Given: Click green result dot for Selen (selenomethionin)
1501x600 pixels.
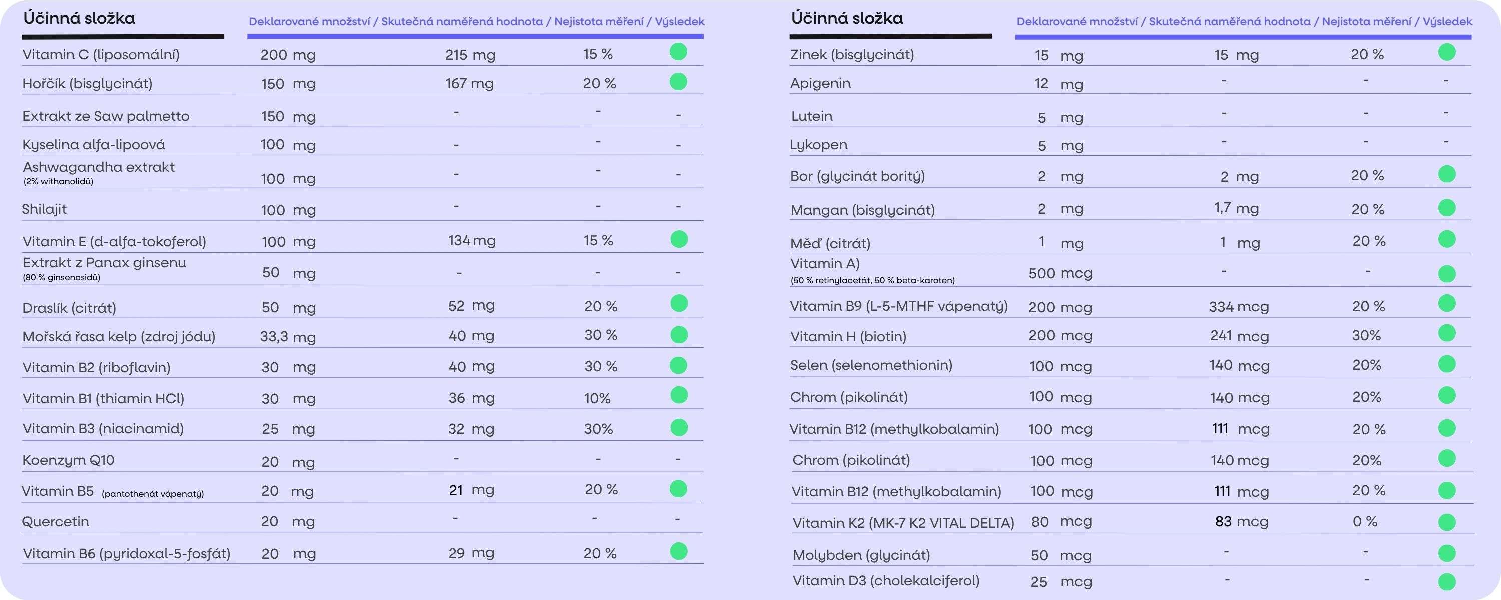Looking at the screenshot, I should coord(1447,364).
